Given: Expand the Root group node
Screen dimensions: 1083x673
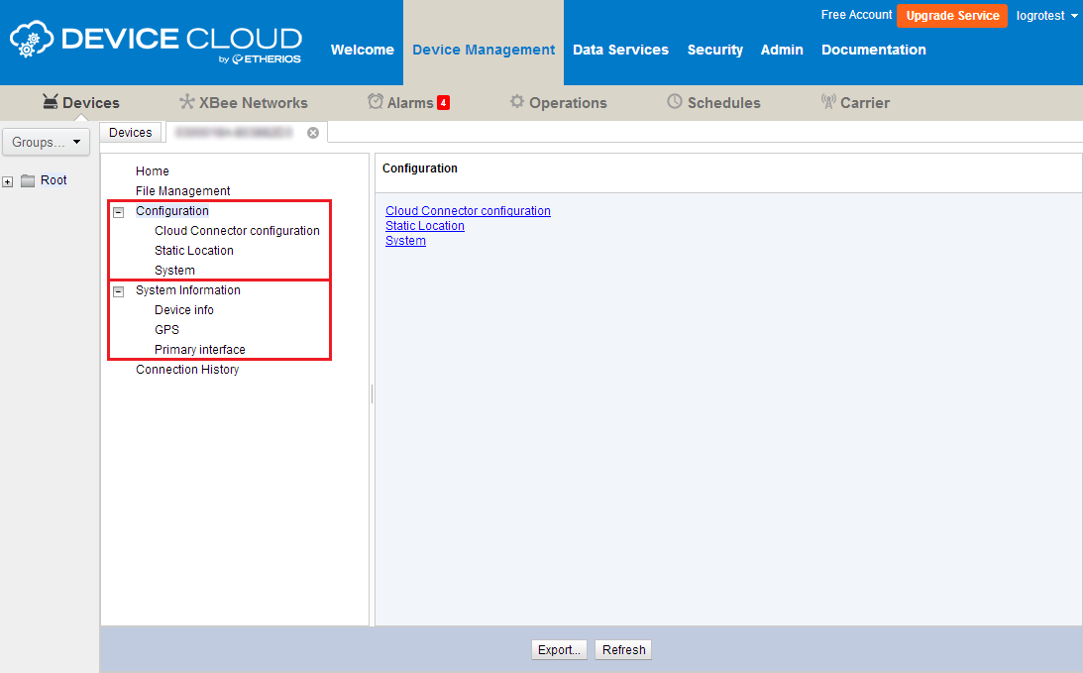Looking at the screenshot, I should (8, 181).
